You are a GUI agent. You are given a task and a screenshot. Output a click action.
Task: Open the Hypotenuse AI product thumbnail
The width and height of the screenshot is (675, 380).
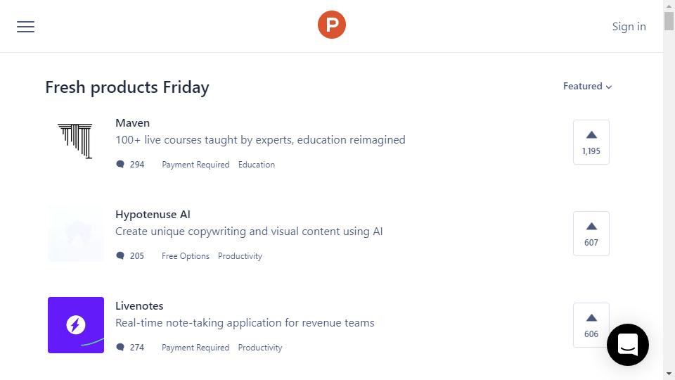click(76, 234)
